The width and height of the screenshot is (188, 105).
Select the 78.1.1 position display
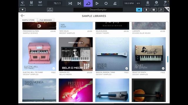coord(55,3)
